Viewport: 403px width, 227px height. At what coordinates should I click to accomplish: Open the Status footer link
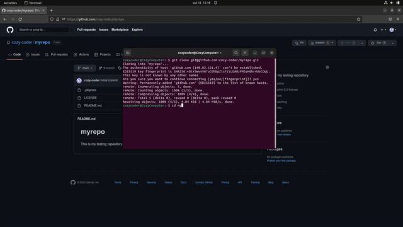(168, 182)
